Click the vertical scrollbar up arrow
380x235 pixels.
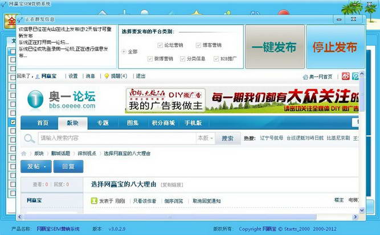pos(362,73)
